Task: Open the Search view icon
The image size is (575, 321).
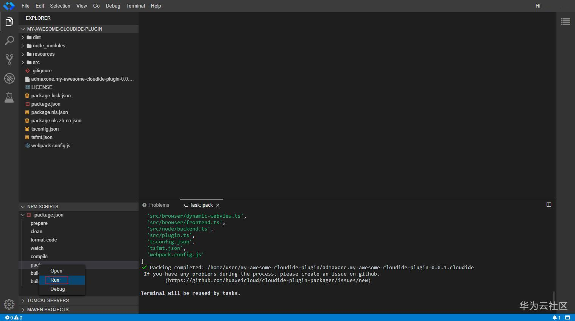Action: (x=9, y=41)
